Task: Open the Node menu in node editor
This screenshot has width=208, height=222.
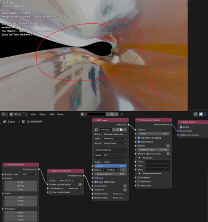Action: click(x=61, y=114)
